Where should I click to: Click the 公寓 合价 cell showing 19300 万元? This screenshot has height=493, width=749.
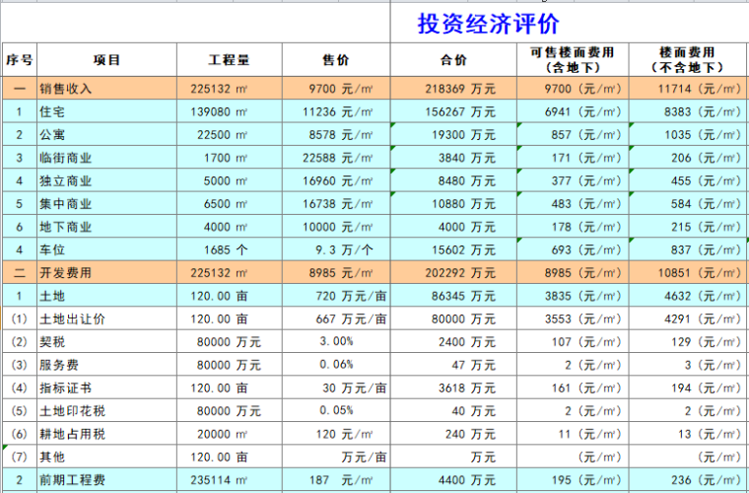tap(453, 134)
